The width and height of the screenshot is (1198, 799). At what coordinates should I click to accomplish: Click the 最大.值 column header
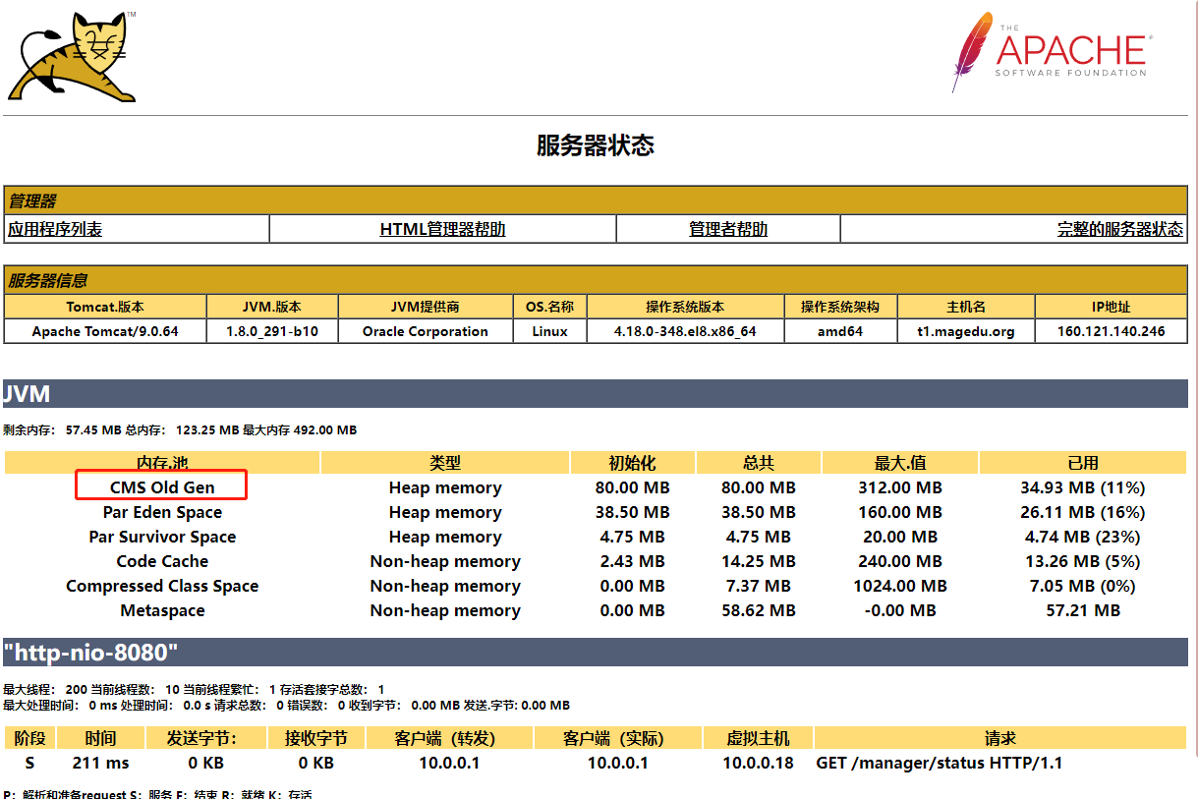pos(899,463)
